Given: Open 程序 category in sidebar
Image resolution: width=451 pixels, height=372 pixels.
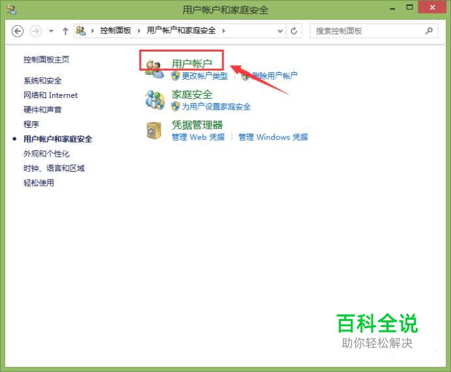Looking at the screenshot, I should (31, 125).
